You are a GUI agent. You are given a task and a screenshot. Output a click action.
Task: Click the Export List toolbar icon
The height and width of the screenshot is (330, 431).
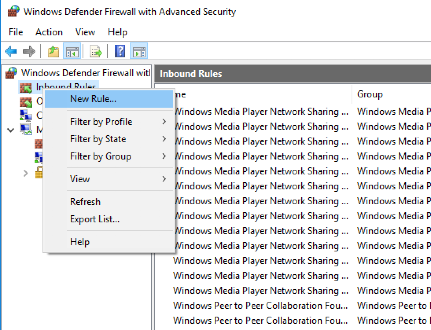pos(96,51)
